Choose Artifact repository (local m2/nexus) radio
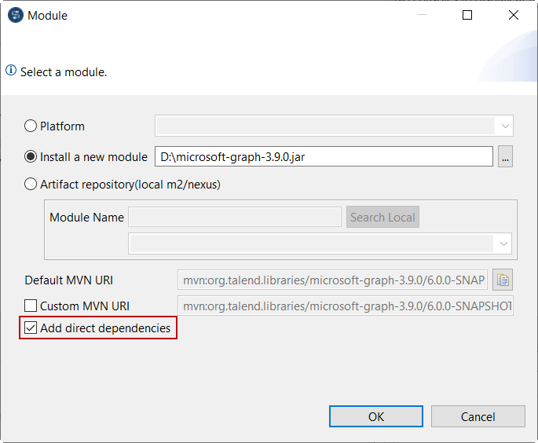Screen dimensions: 538x443 (31, 185)
